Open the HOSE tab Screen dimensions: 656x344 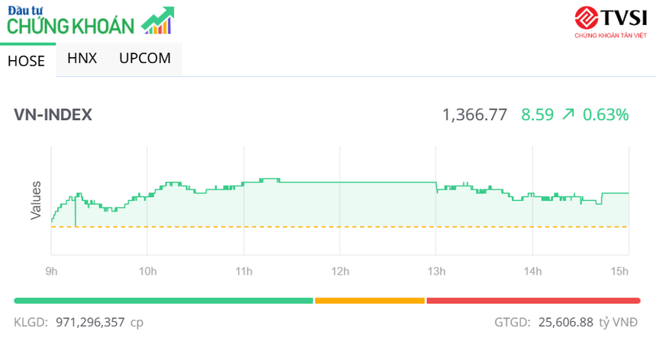27,61
